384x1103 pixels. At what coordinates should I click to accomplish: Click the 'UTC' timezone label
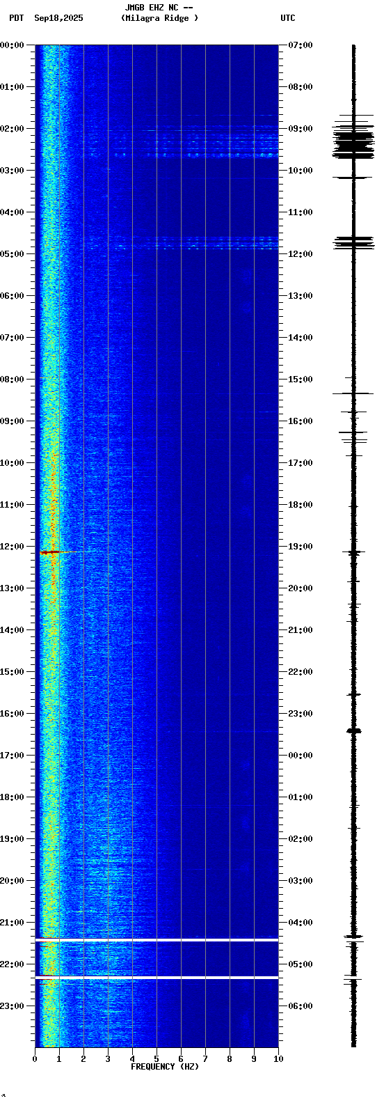(288, 18)
